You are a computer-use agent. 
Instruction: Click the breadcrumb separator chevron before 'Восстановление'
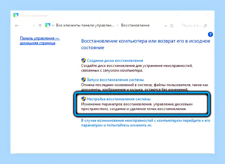pyautogui.click(x=117, y=26)
